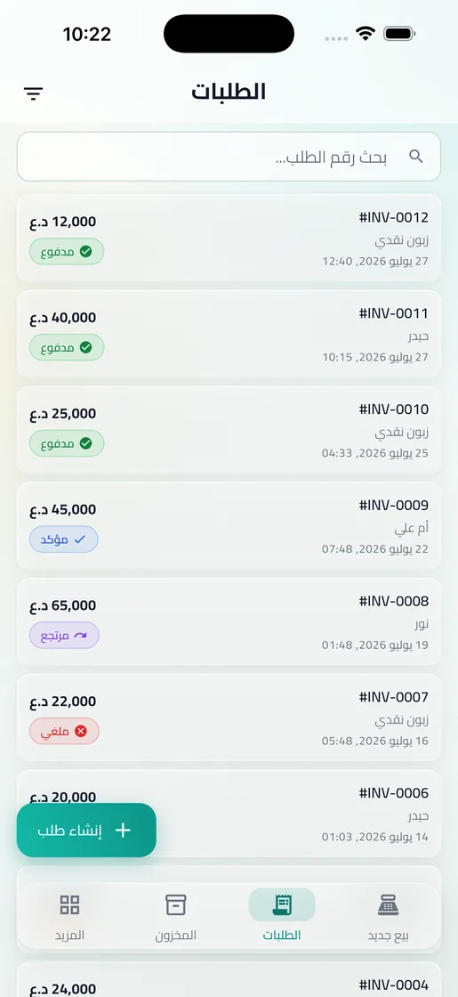Tap the red ملغي status badge on INV-0007
Image resolution: width=458 pixels, height=997 pixels.
64,731
